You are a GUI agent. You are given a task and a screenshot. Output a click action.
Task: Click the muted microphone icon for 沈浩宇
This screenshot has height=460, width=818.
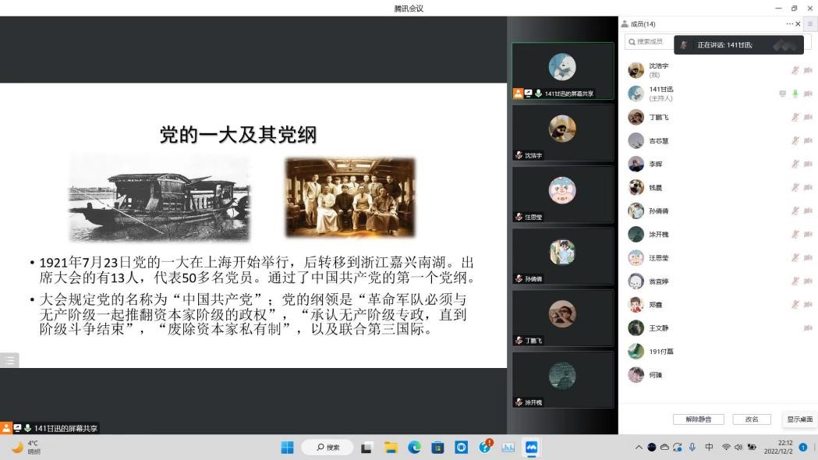795,70
